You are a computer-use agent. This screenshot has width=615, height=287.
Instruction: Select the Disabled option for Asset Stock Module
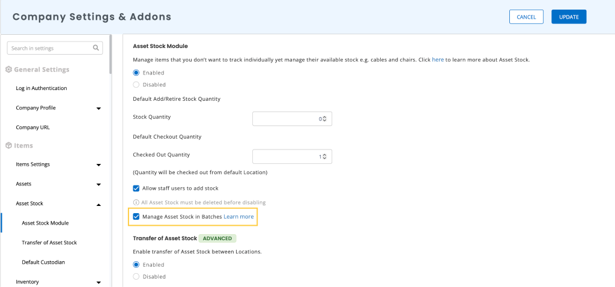click(x=136, y=84)
